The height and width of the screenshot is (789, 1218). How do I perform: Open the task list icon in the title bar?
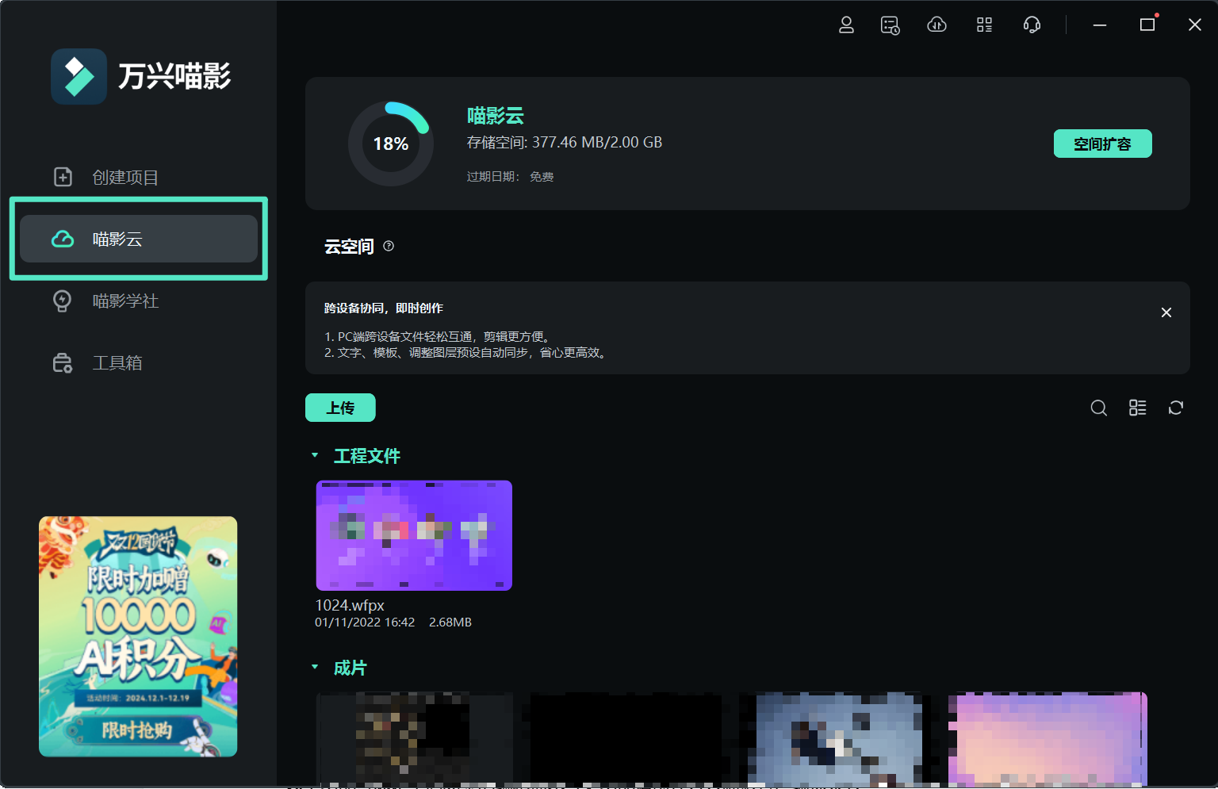coord(890,25)
